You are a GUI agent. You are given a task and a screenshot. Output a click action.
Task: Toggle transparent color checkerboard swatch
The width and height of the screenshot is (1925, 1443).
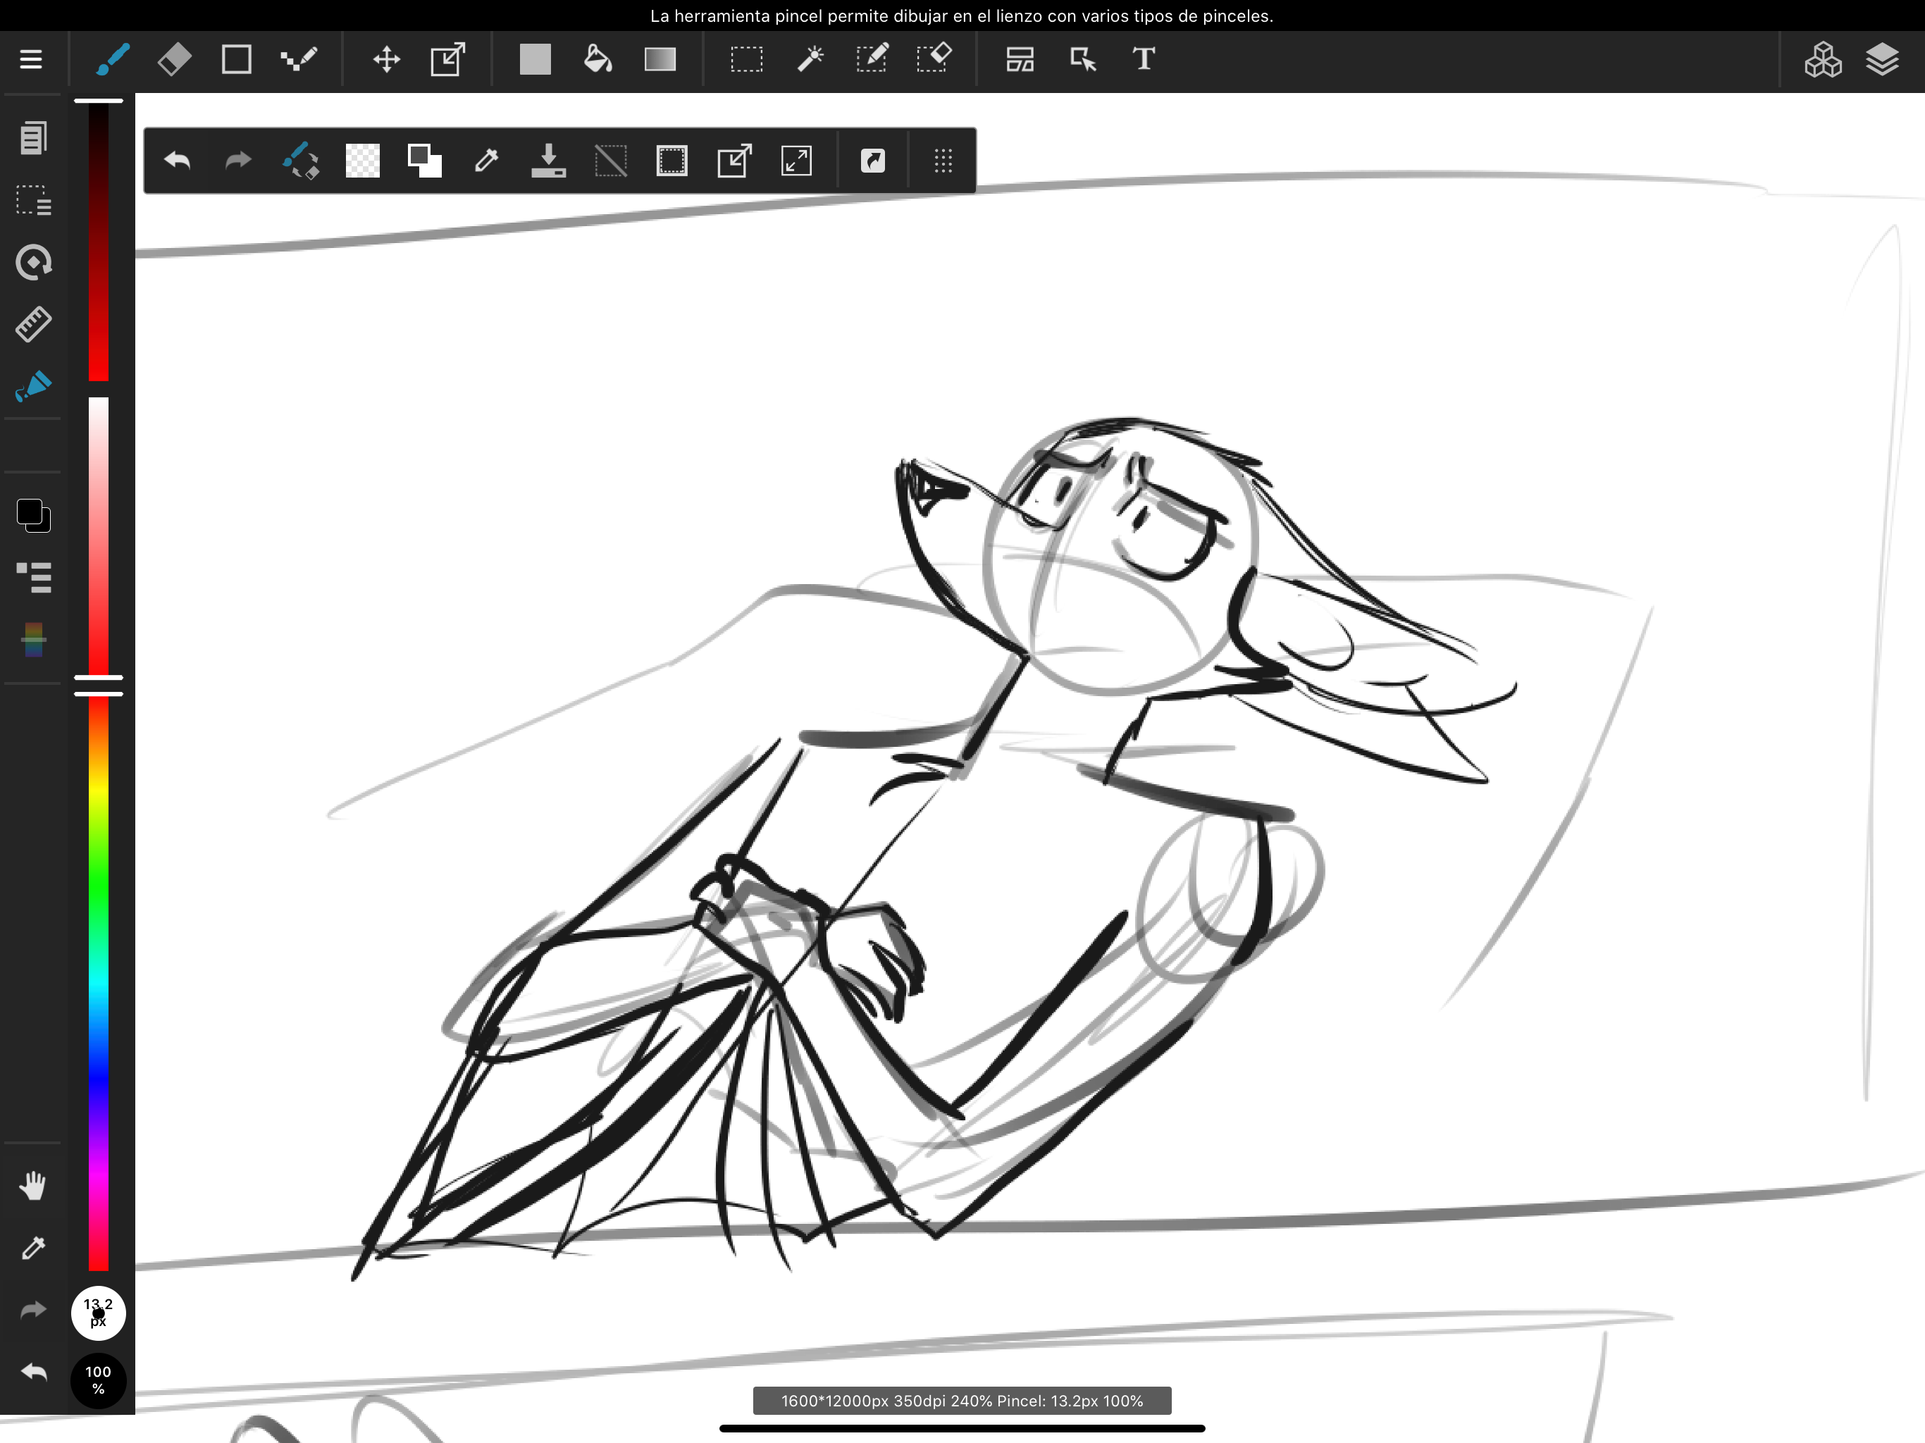pyautogui.click(x=362, y=161)
